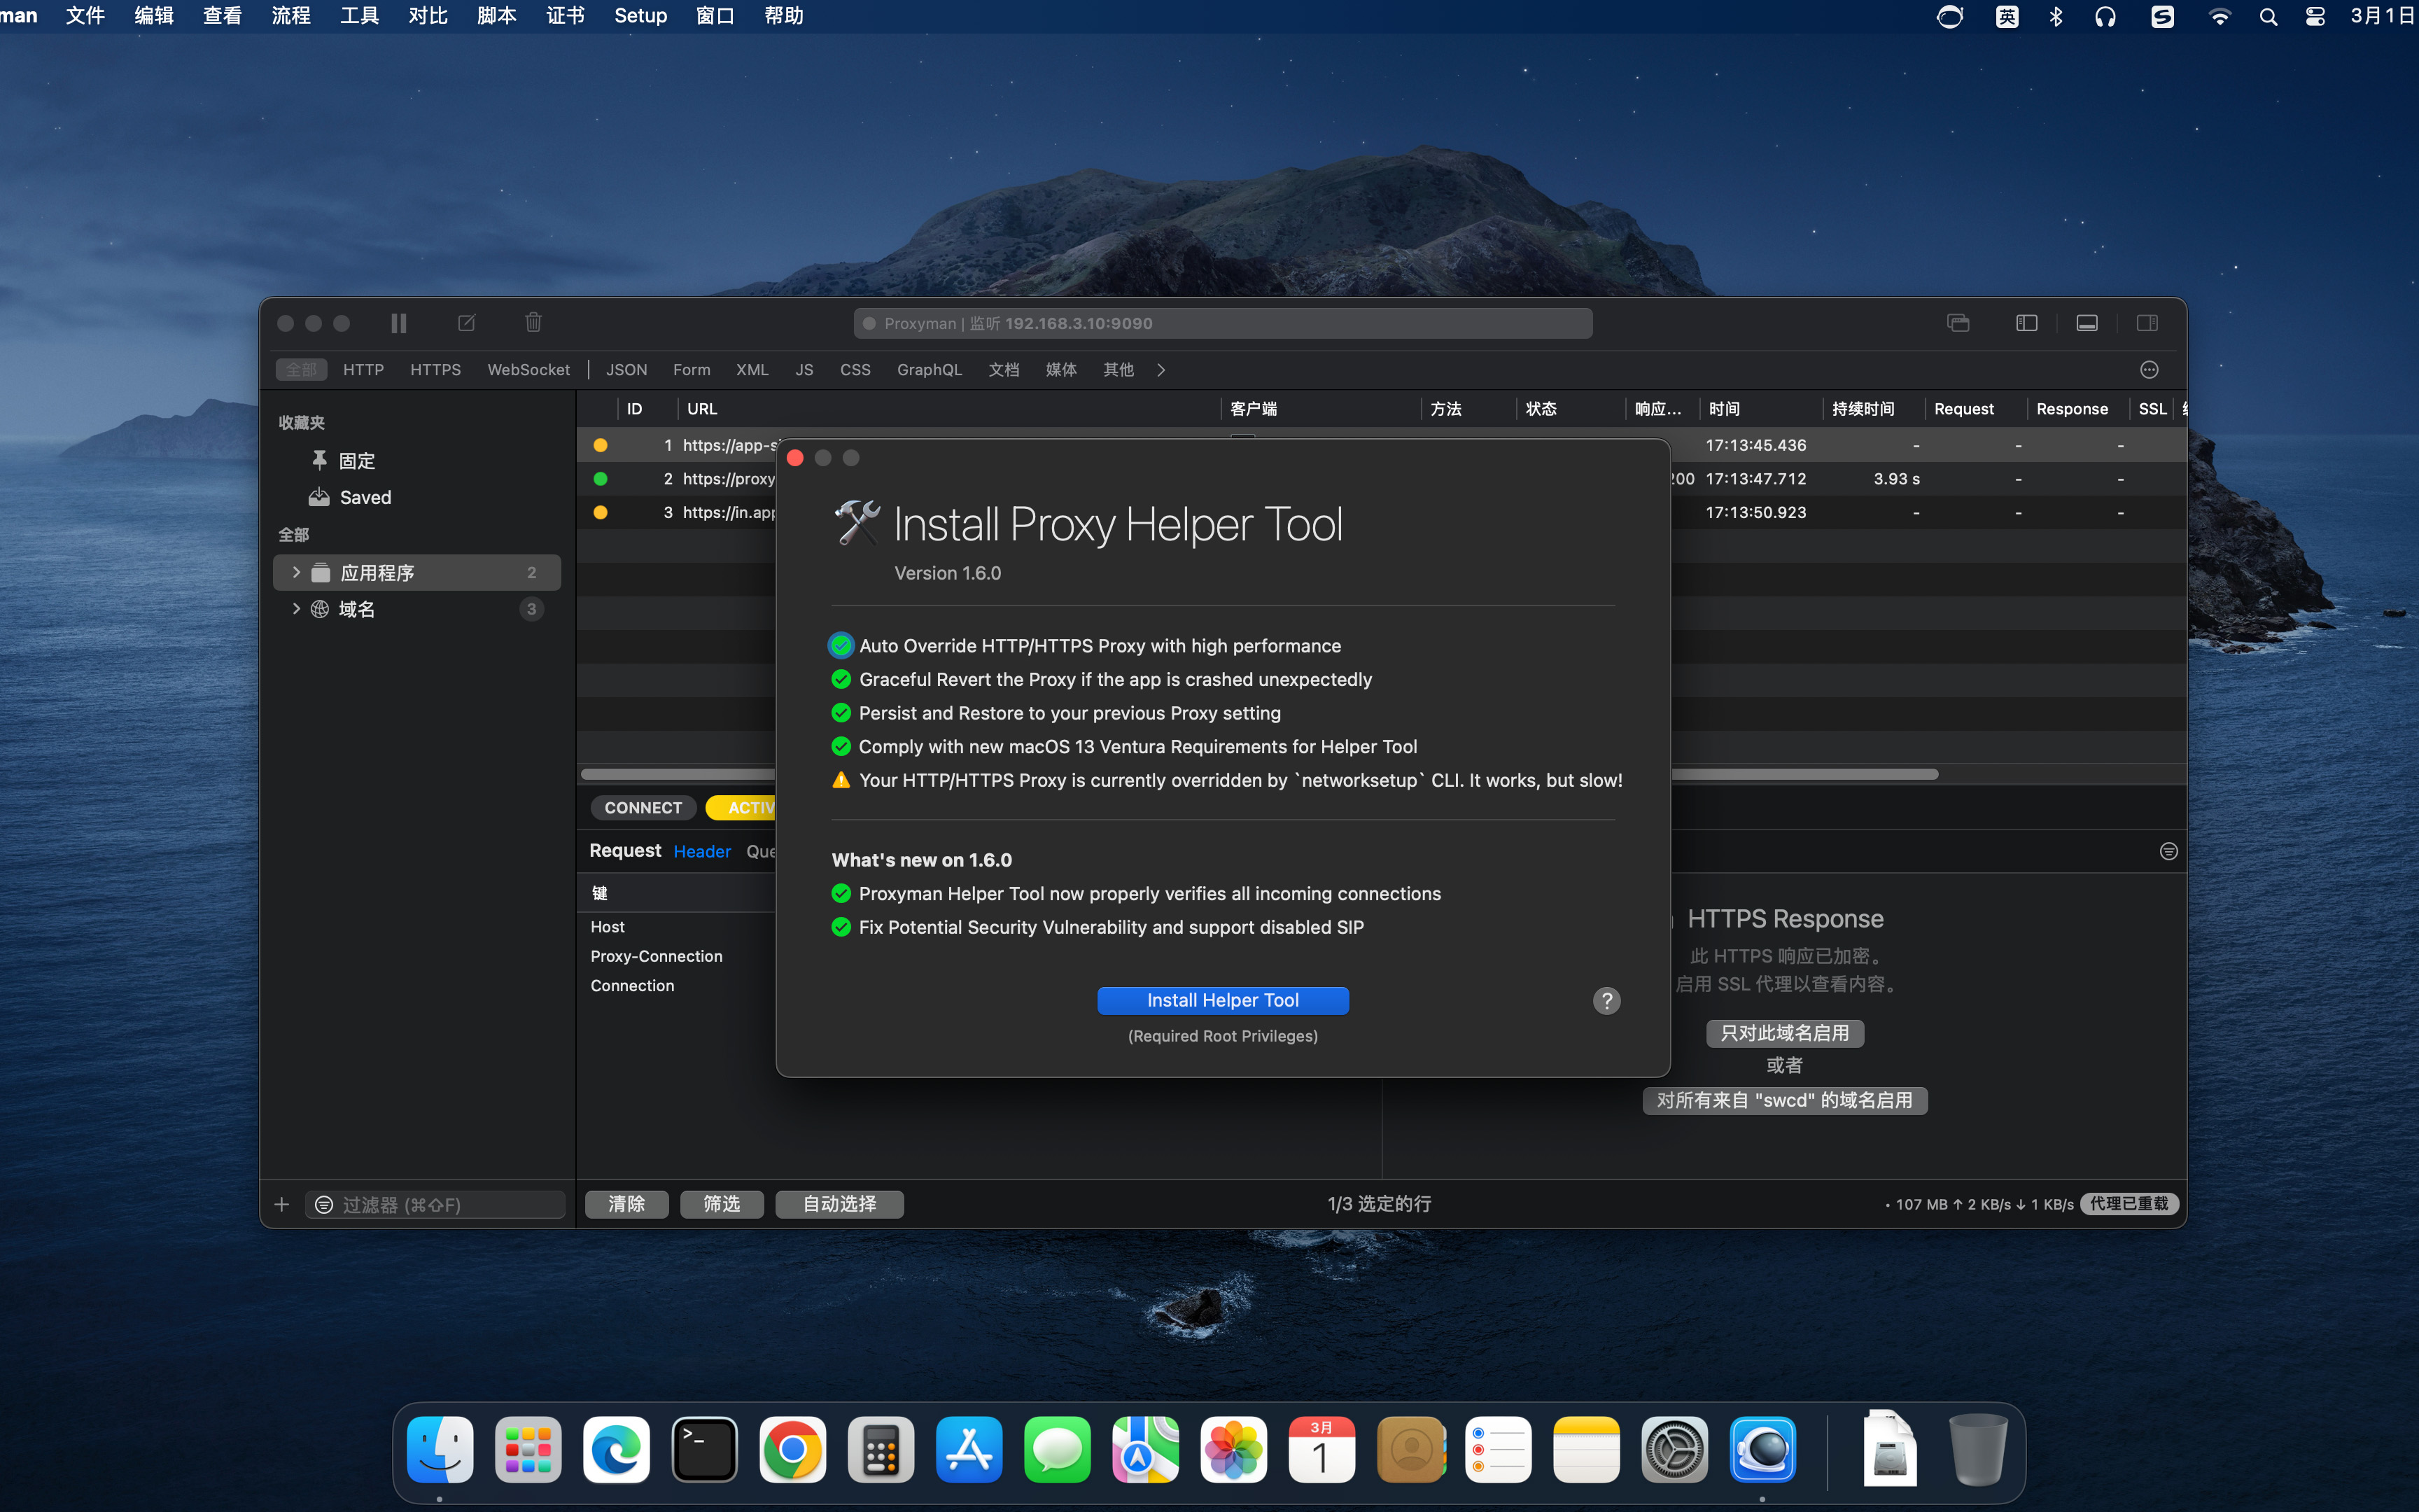The height and width of the screenshot is (1512, 2419).
Task: Toggle the left sidebar panel icon
Action: click(x=2026, y=323)
